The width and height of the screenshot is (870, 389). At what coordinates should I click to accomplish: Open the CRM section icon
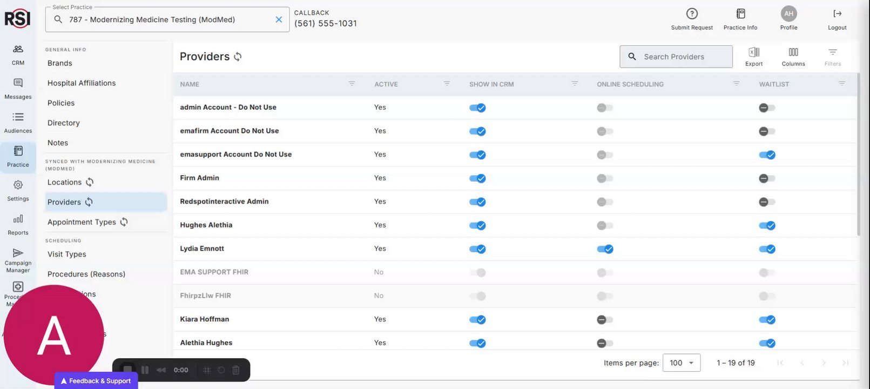(18, 49)
